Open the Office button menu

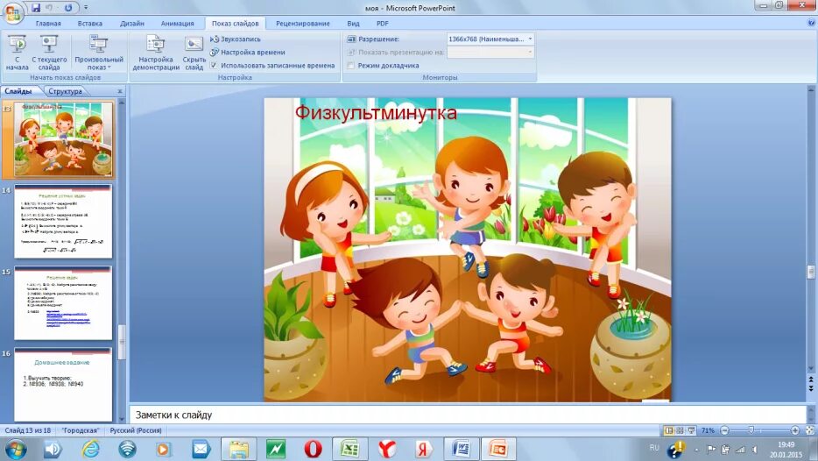[12, 11]
